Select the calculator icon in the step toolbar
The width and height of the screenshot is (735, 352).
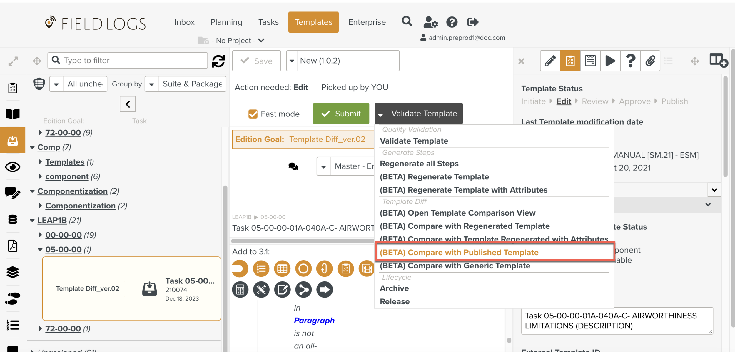[x=240, y=290]
